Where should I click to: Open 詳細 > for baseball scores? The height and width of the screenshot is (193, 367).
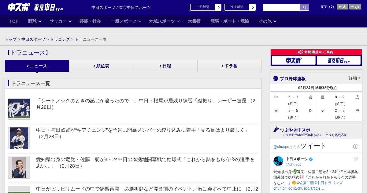pos(354,78)
